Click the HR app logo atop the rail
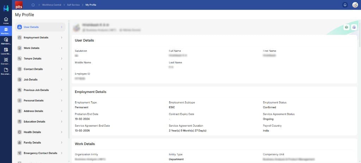The width and height of the screenshot is (361, 163). click(6, 8)
